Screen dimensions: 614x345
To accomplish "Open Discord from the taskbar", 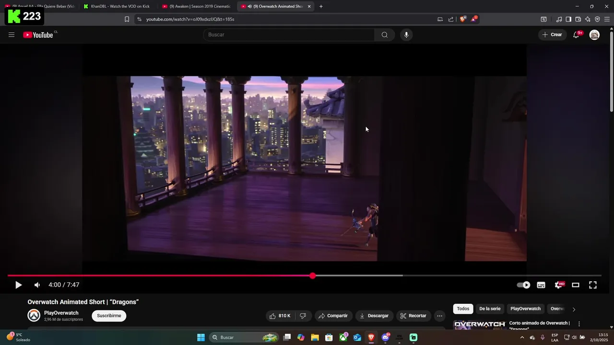I will [x=385, y=337].
